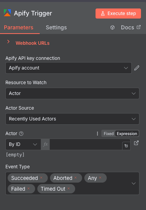Remove the Aborted event tag
Screen dimensions: 146x210
[76, 178]
